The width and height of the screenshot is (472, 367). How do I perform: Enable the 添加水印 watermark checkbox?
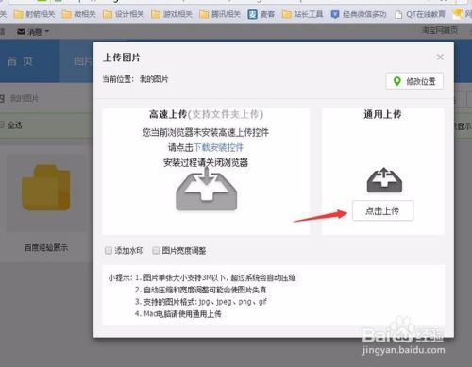(x=109, y=250)
